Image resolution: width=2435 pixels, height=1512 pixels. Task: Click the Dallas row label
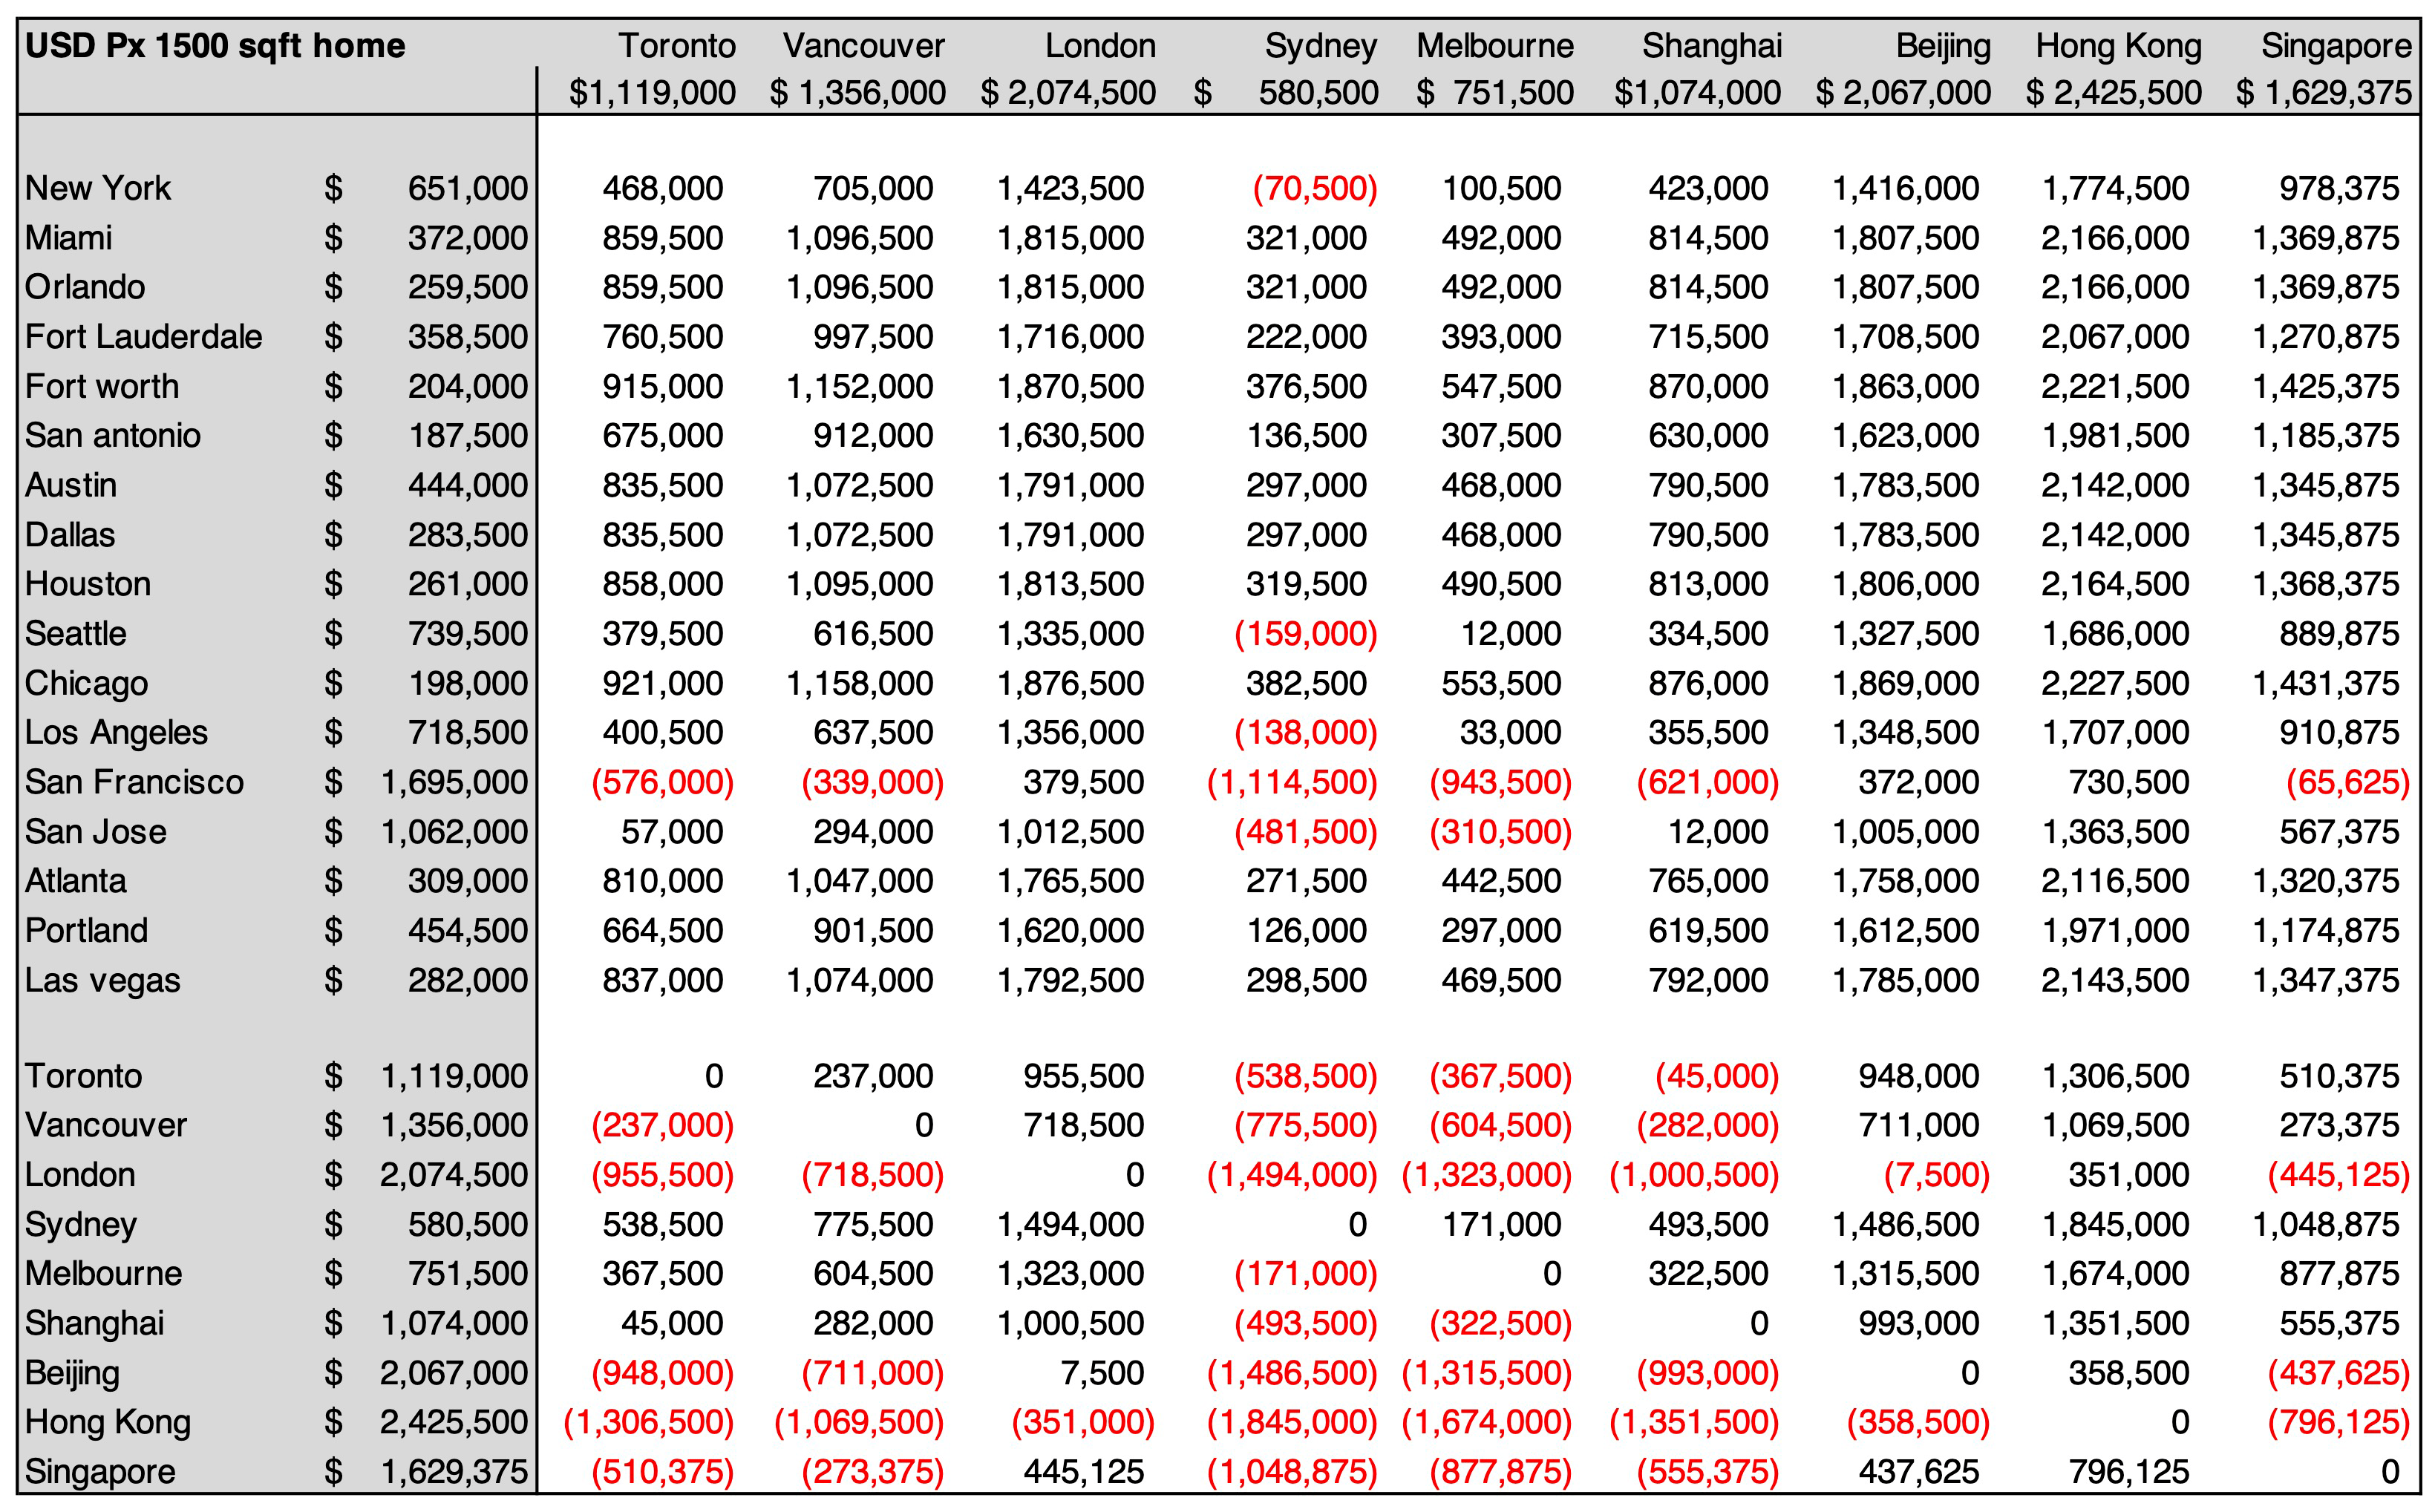[70, 535]
